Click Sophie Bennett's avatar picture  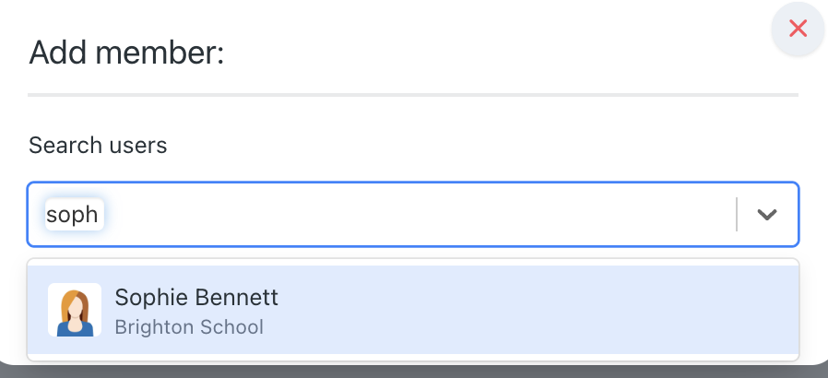tap(75, 310)
